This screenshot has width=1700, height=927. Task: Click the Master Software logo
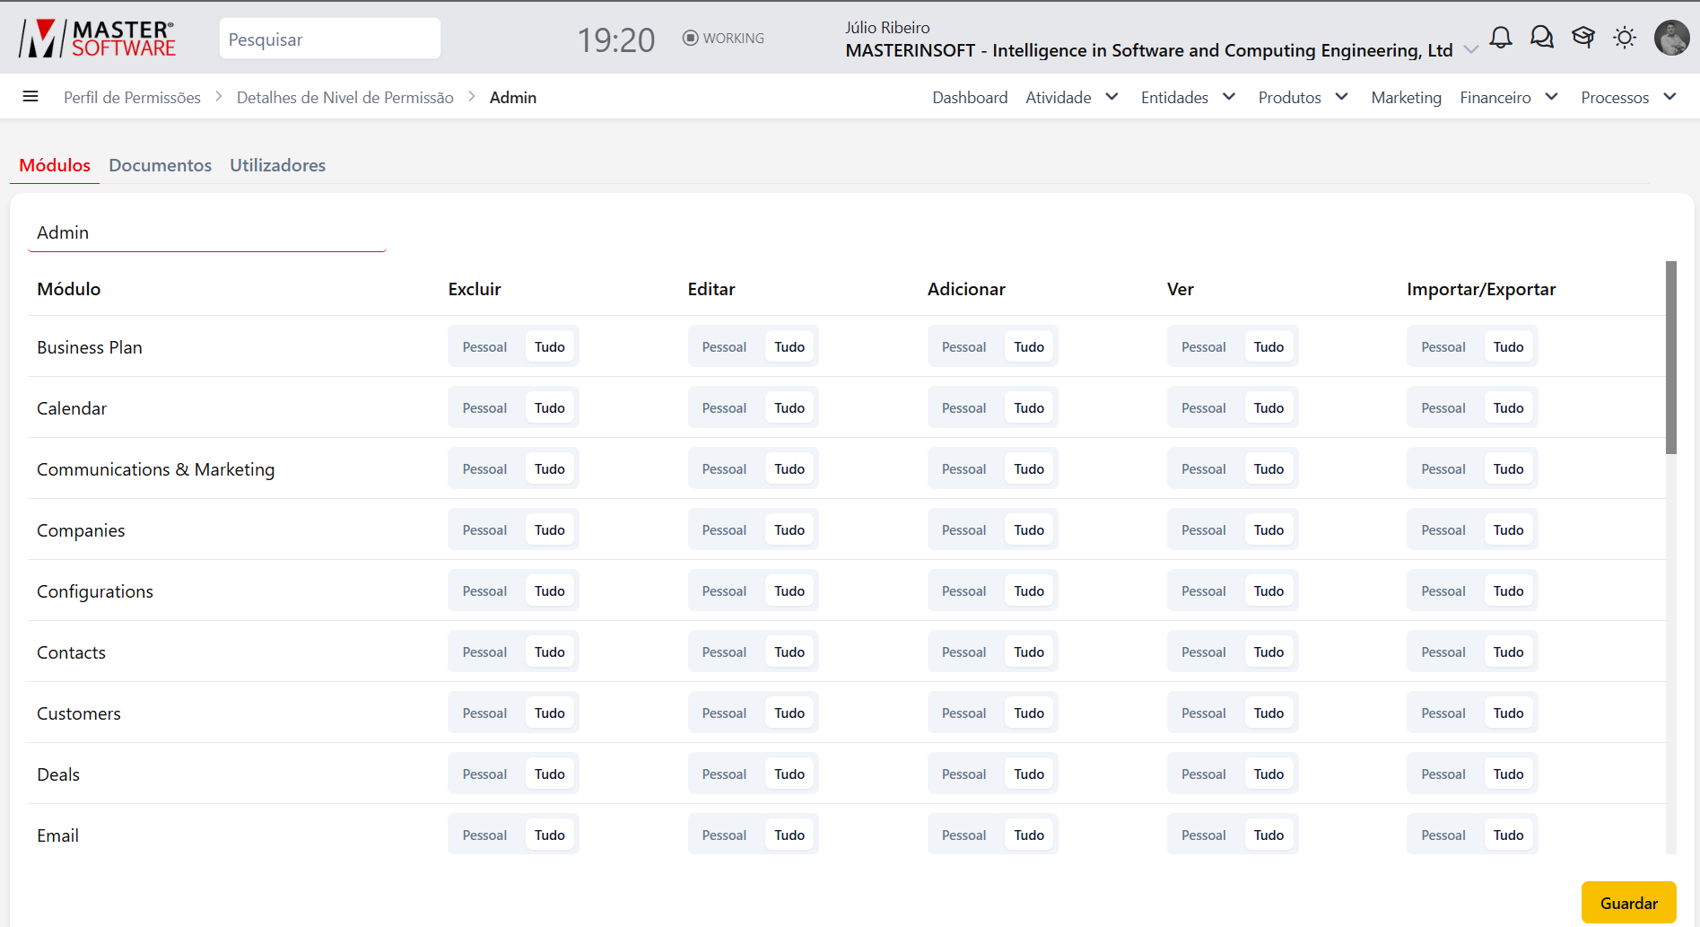click(98, 39)
